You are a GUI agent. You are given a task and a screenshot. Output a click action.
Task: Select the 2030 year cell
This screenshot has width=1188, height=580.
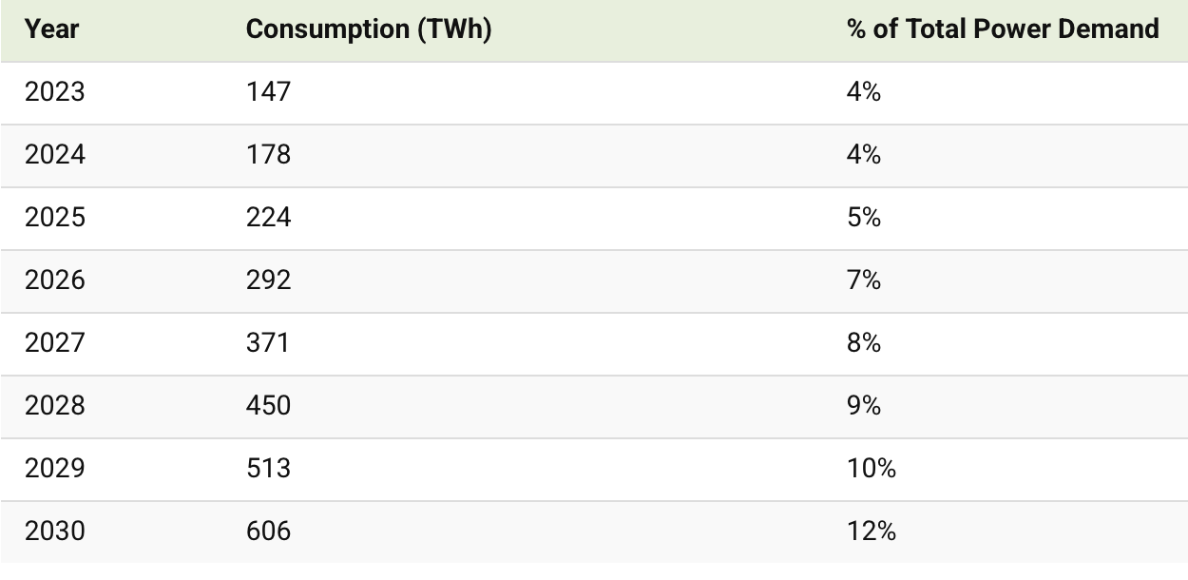[x=54, y=532]
